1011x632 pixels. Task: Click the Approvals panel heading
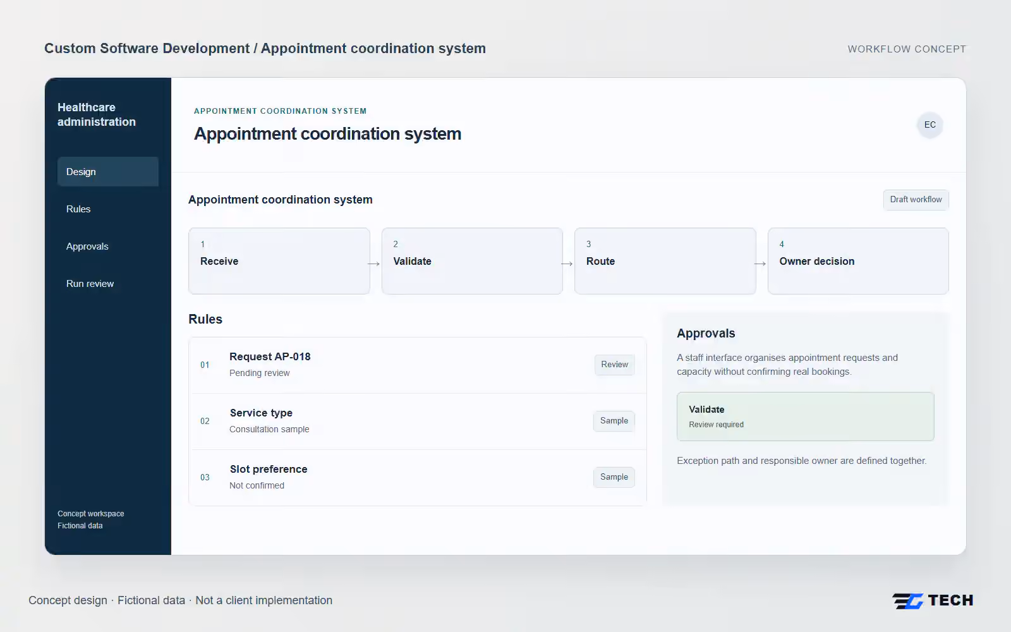pos(706,333)
